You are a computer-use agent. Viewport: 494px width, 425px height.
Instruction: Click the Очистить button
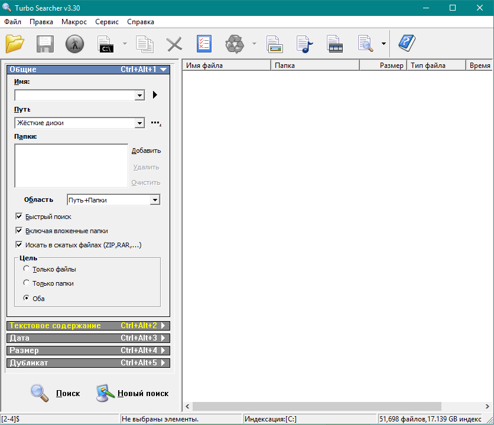tap(146, 182)
